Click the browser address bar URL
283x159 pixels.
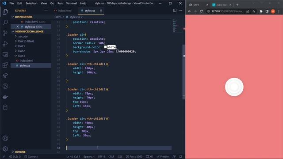tap(228, 11)
